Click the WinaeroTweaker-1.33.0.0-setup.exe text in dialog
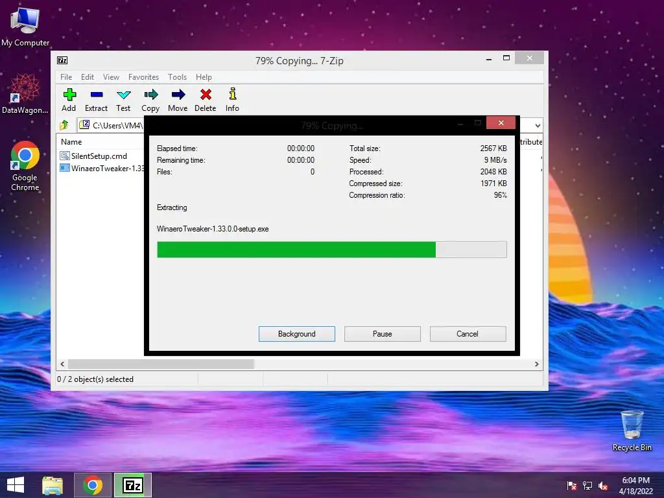 tap(213, 229)
